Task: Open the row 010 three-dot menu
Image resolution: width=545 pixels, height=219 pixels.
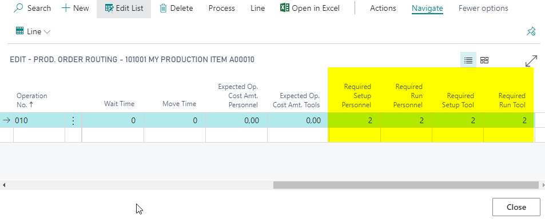Action: tap(73, 120)
